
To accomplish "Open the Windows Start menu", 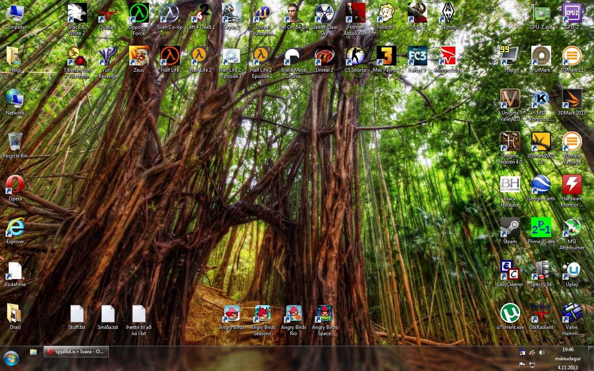I will (11, 358).
